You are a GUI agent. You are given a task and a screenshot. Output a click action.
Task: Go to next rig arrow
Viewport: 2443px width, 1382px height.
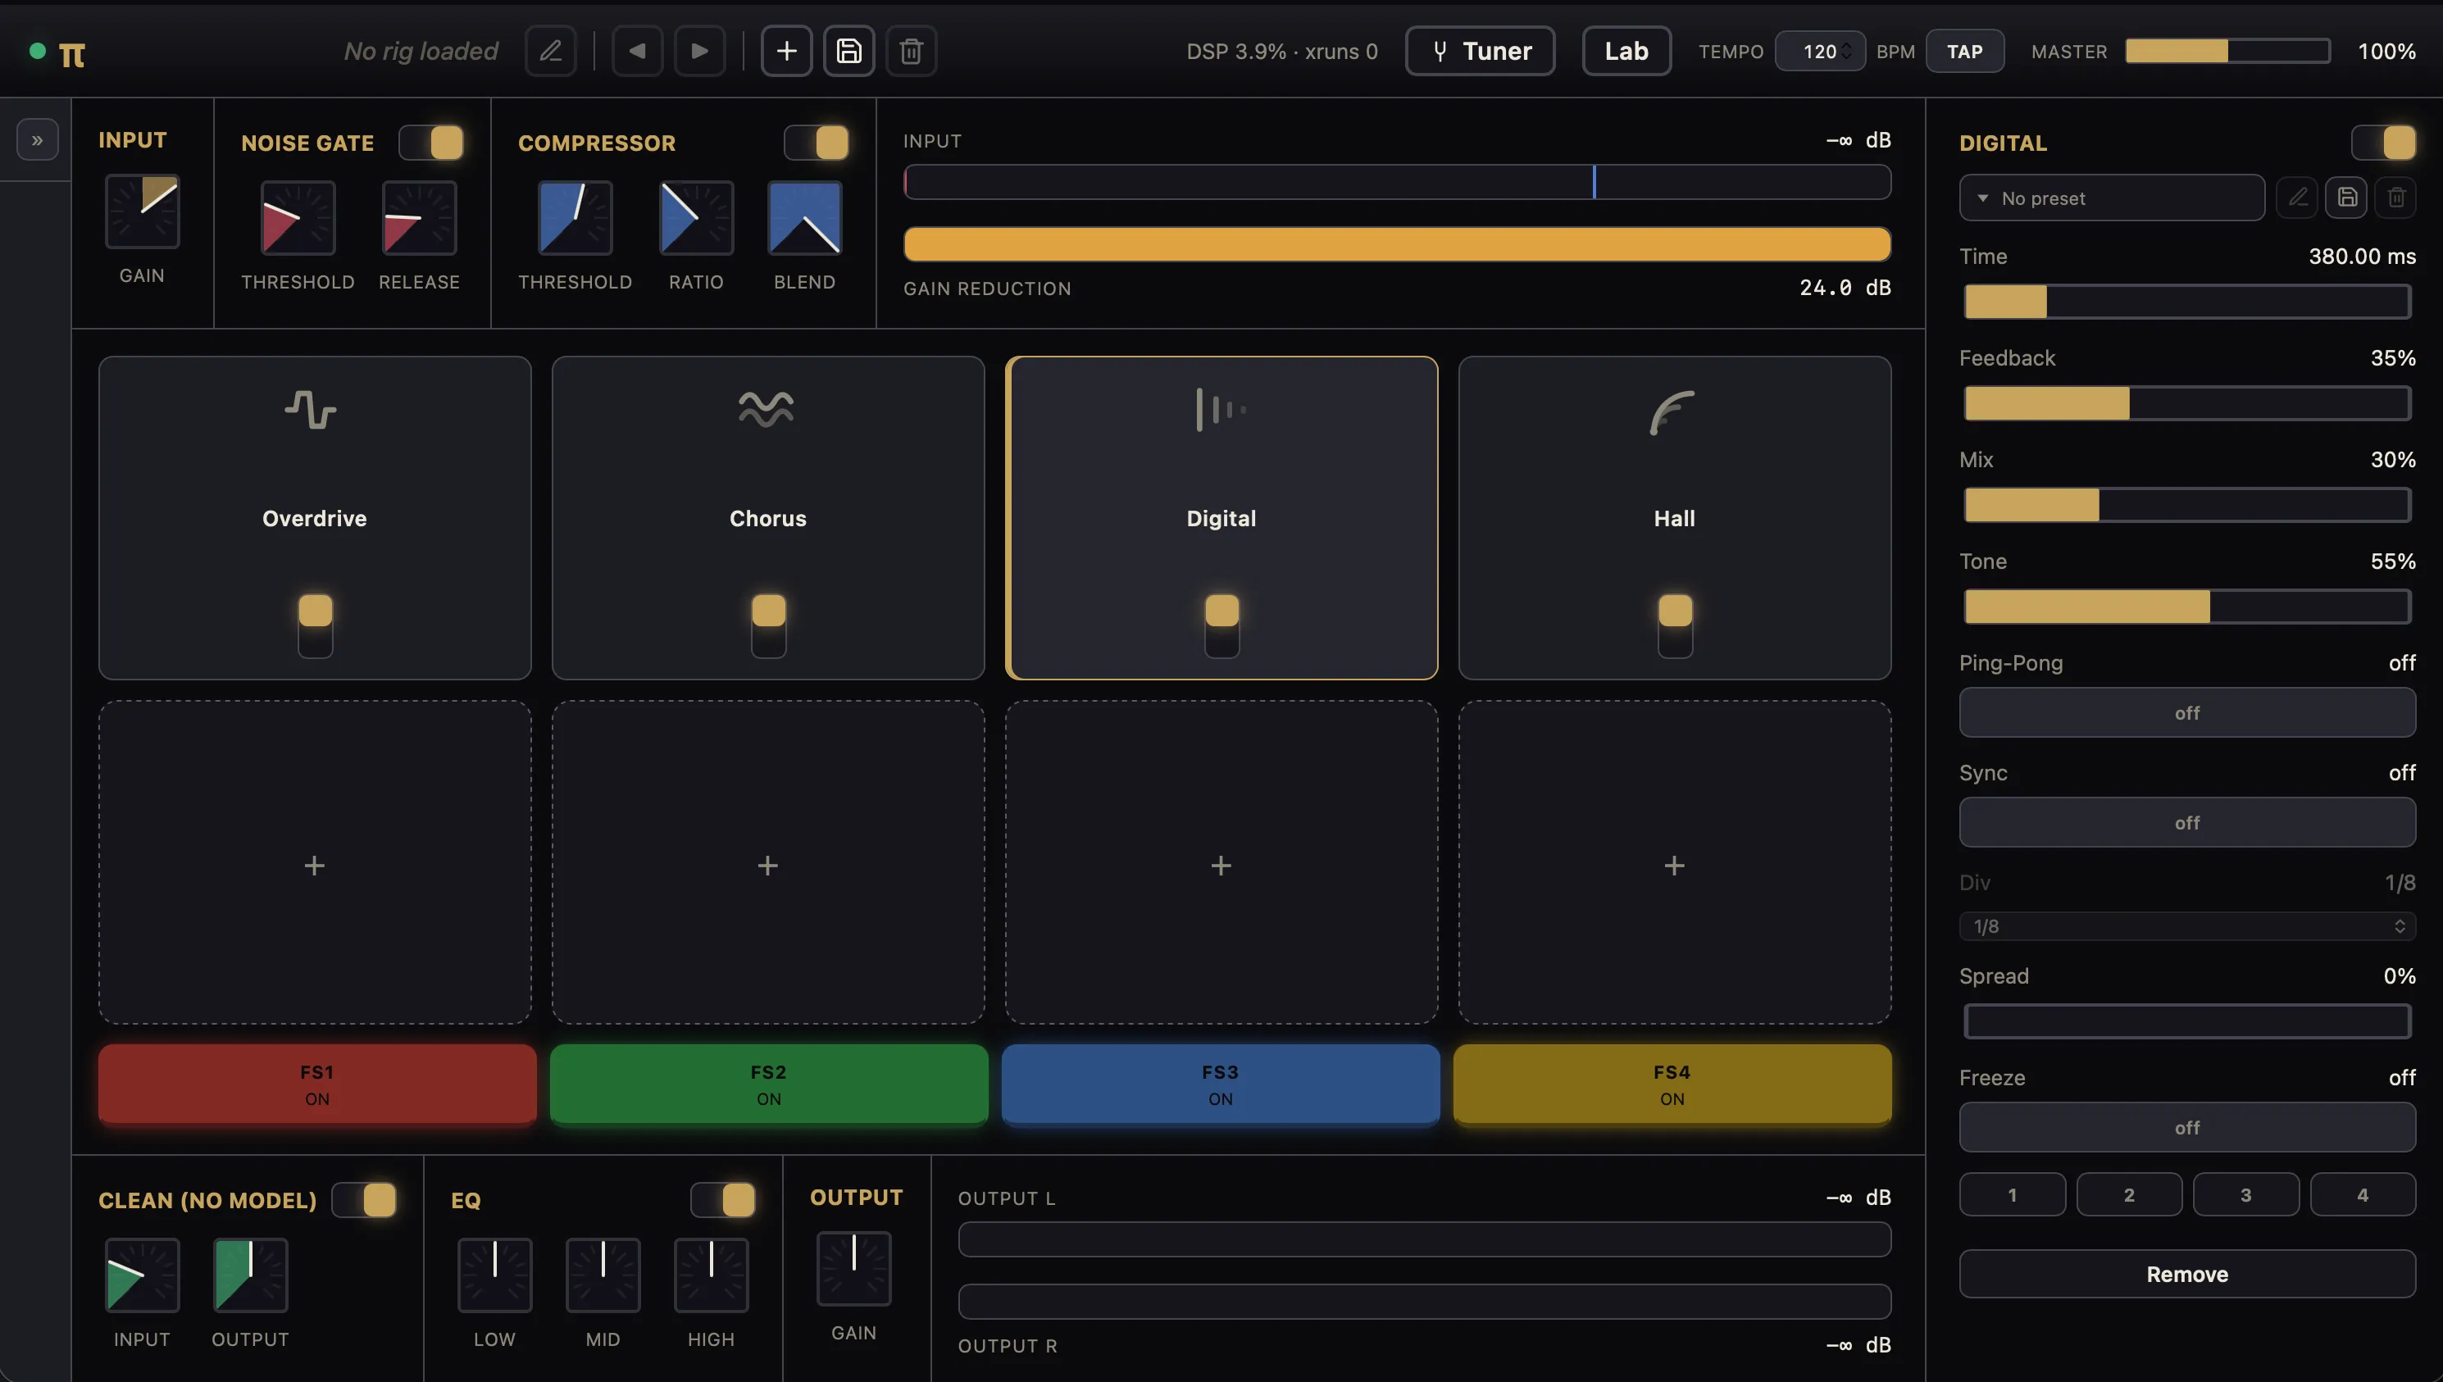[x=699, y=52]
